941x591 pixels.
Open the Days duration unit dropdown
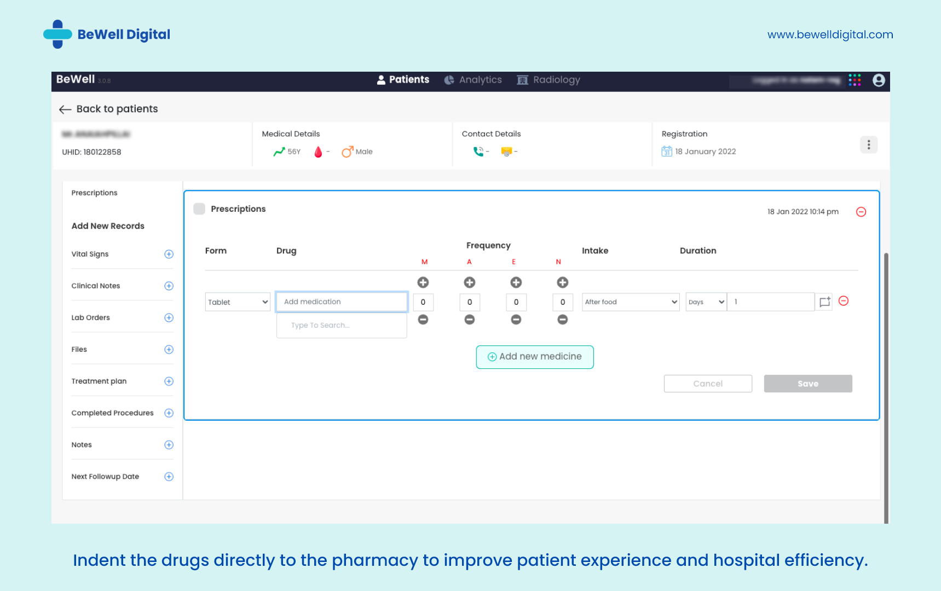pyautogui.click(x=705, y=302)
